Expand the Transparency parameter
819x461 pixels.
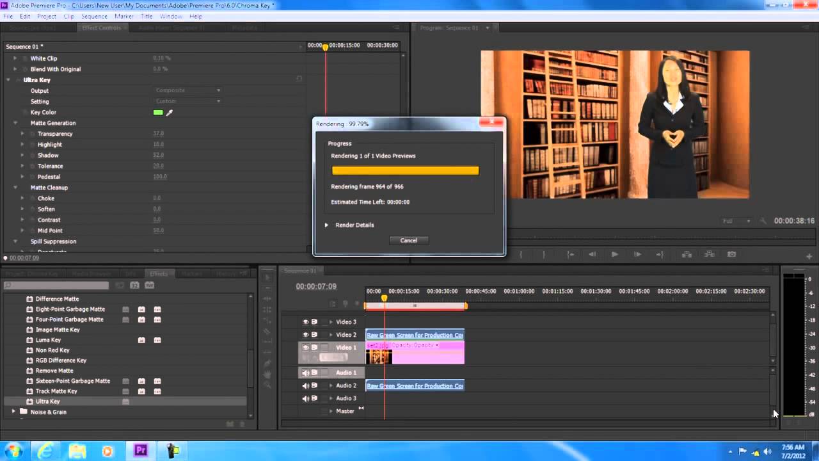22,134
